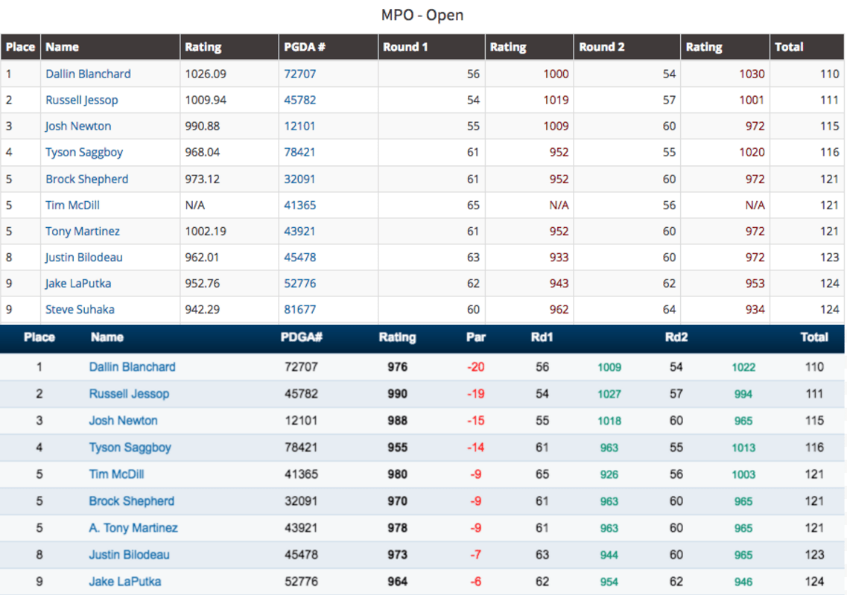The height and width of the screenshot is (595, 847).
Task: Click the Rd1 column header
Action: [x=542, y=337]
